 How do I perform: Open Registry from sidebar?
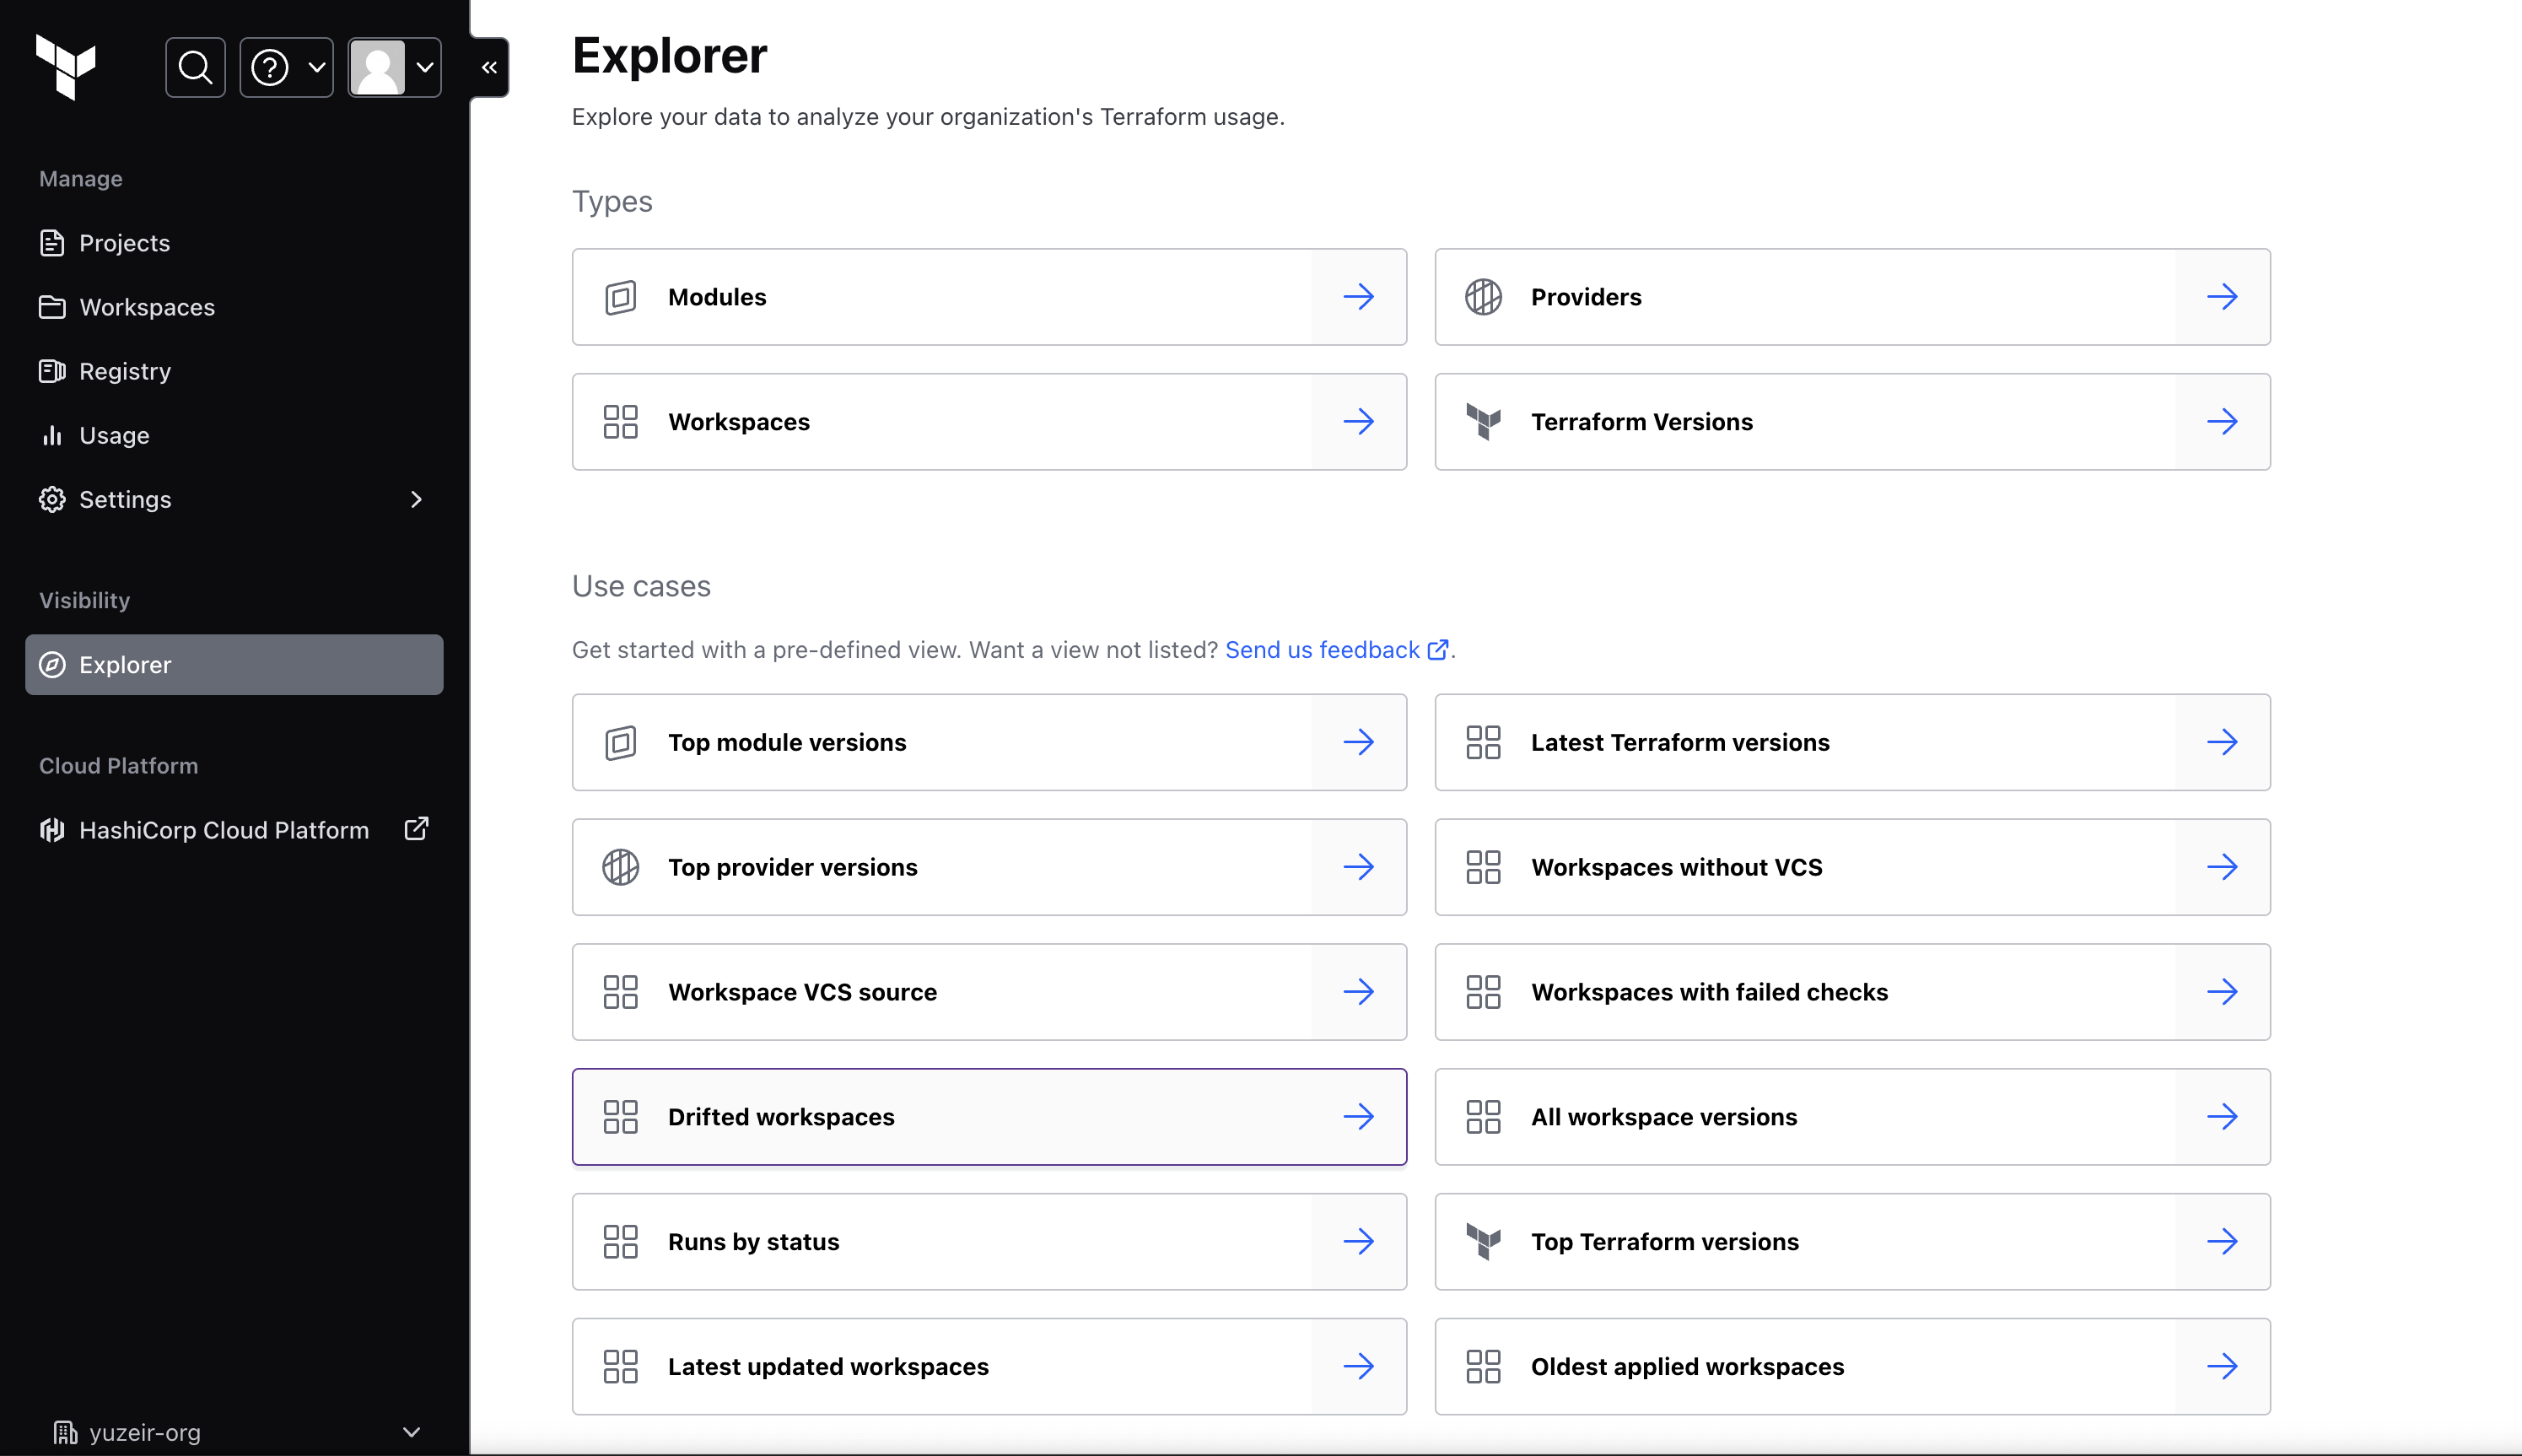(x=124, y=371)
